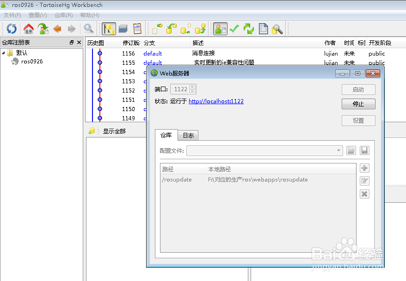Remove the repository path with X icon

[x=364, y=194]
